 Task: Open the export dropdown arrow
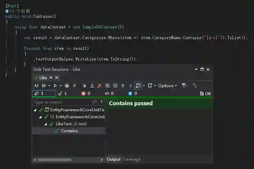(155, 86)
